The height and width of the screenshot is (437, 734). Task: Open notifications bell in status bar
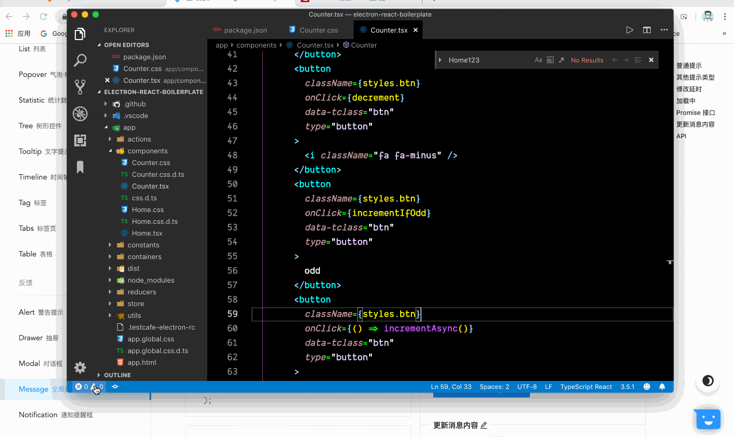[x=662, y=386]
